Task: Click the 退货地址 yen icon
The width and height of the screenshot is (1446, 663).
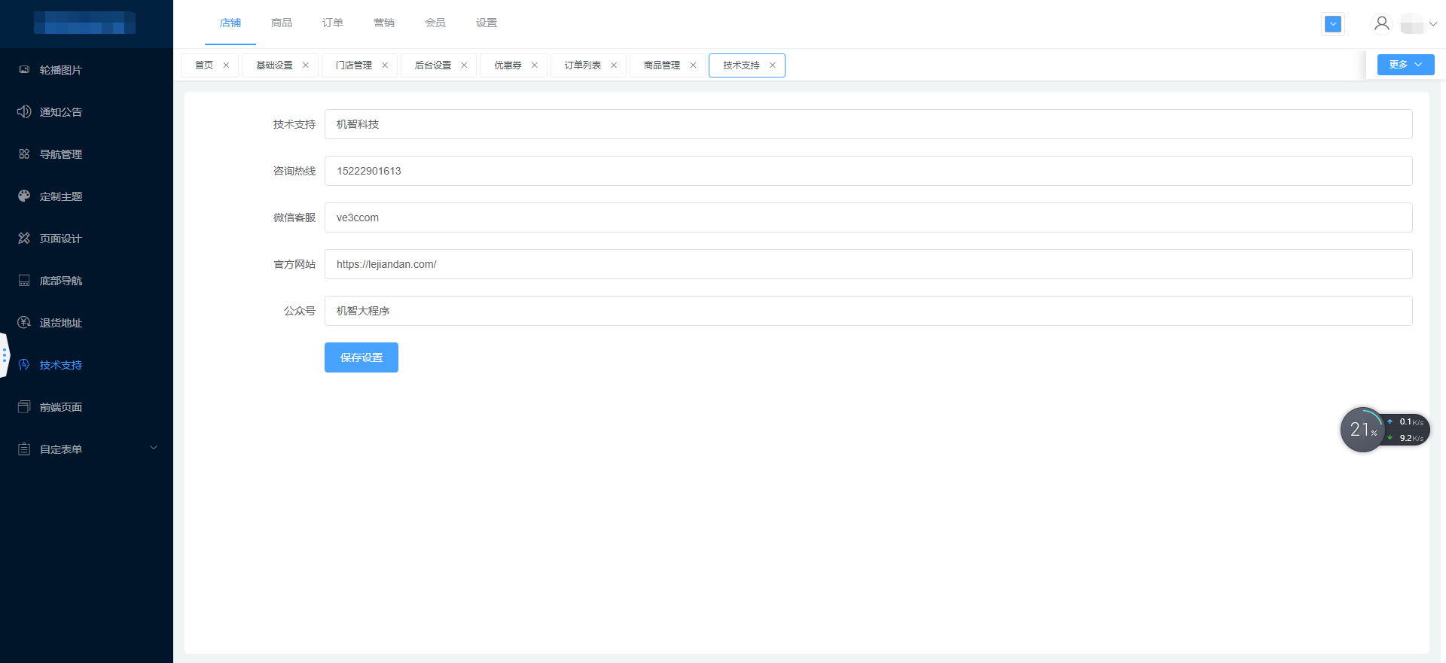Action: click(24, 322)
